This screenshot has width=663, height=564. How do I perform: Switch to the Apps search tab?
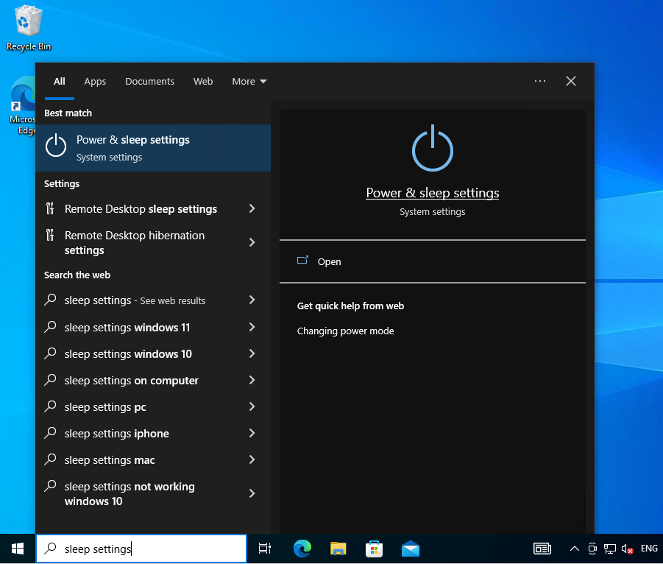95,81
